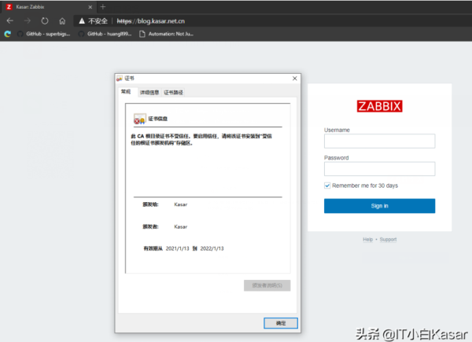Click the address bar URL blog.kasar.net.cn
Screen dimensions: 472x342
[x=150, y=21]
